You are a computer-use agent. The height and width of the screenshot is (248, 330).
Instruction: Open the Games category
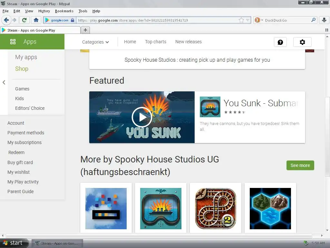click(x=22, y=89)
